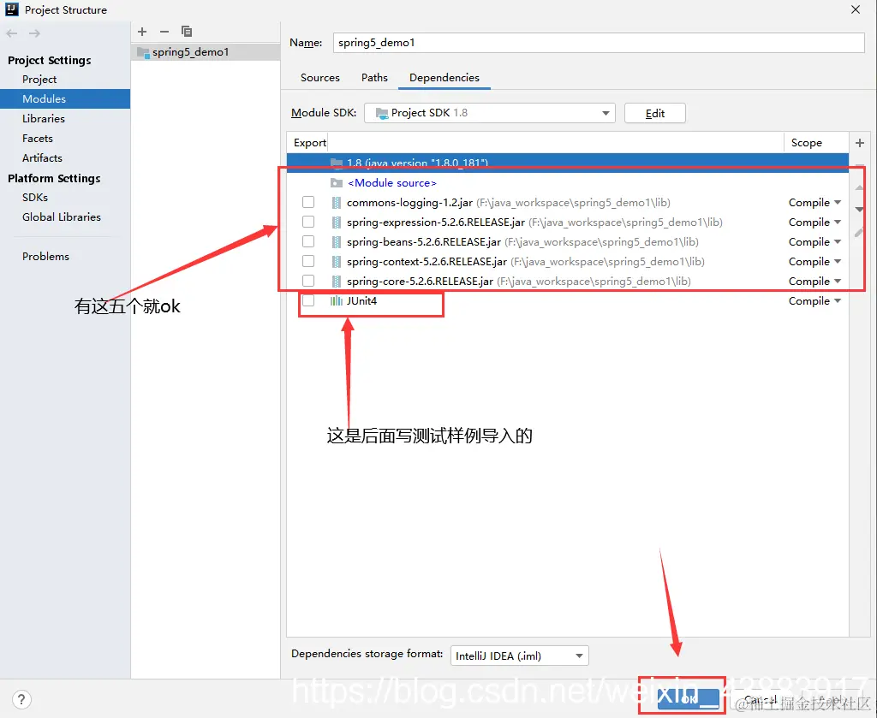Image resolution: width=877 pixels, height=718 pixels.
Task: Click the commons-logging jar file icon
Action: tap(336, 203)
